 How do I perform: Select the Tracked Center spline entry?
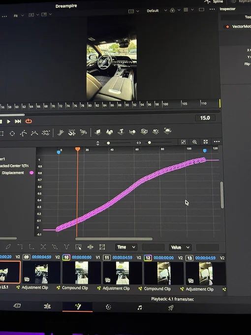(x=14, y=166)
